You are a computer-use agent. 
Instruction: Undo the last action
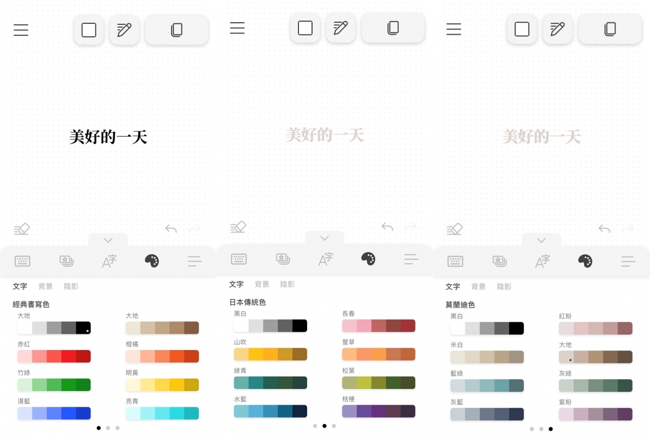coord(171,229)
